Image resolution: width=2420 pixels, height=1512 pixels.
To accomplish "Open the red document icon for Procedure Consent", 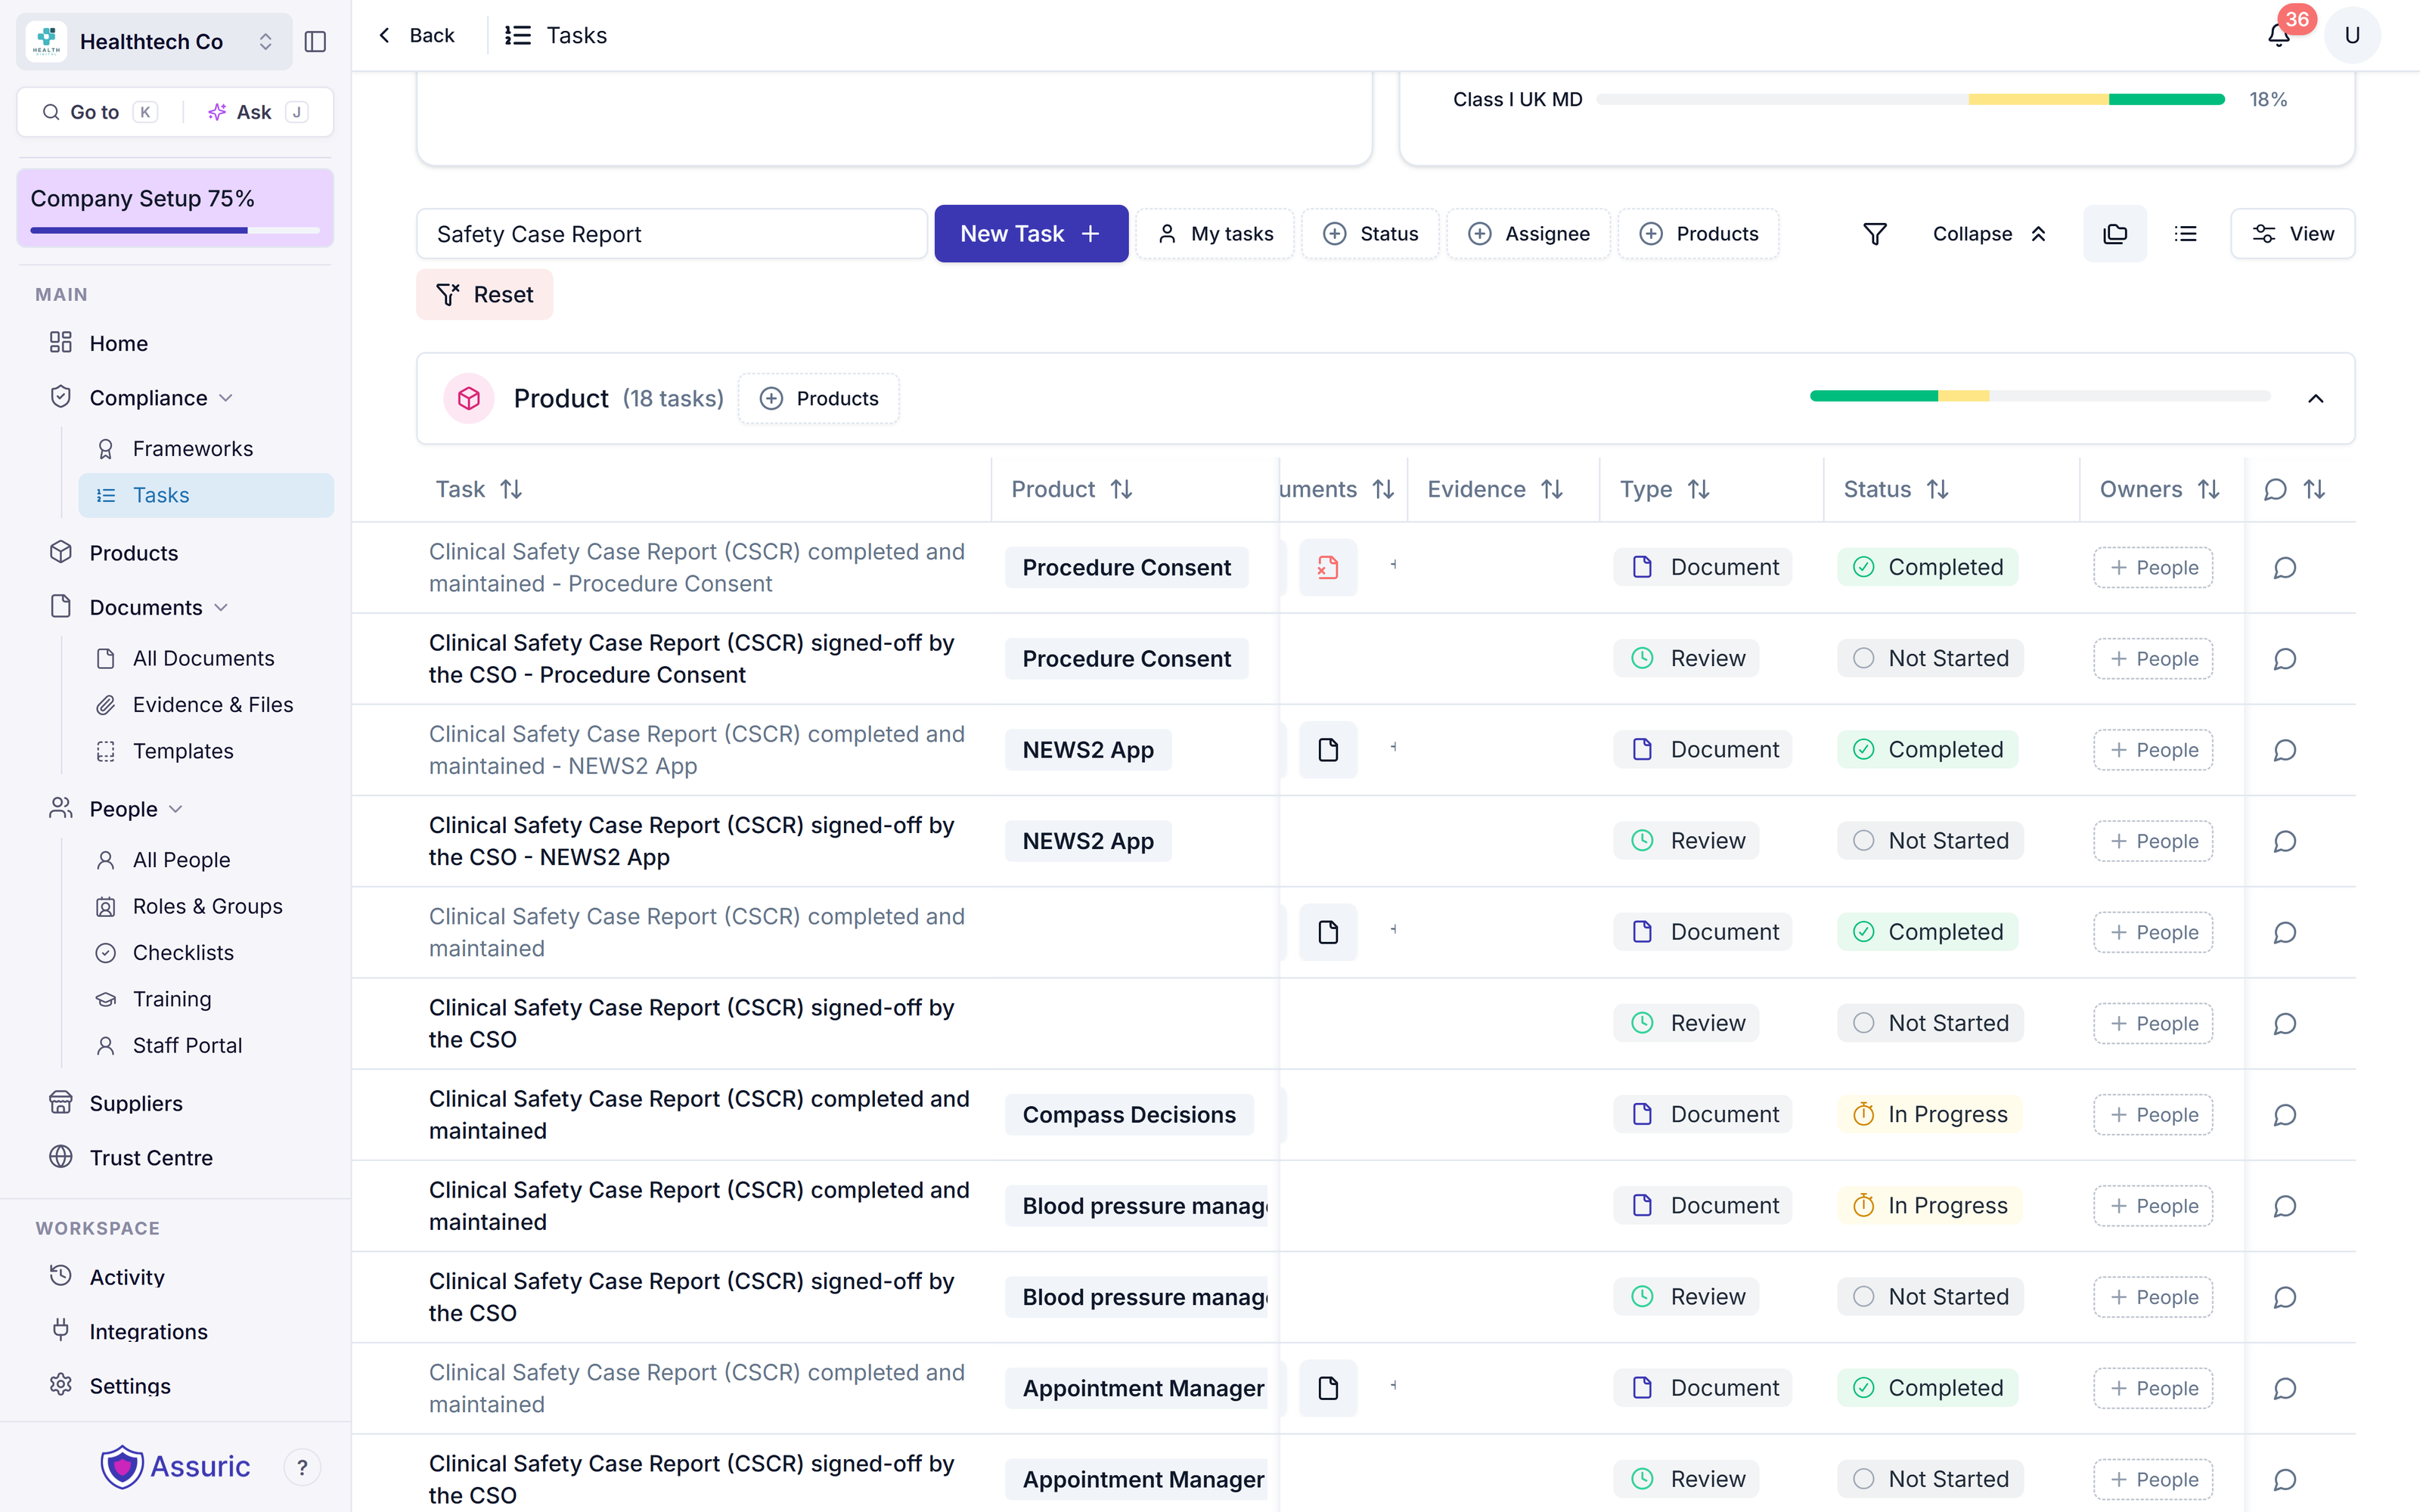I will click(x=1328, y=568).
